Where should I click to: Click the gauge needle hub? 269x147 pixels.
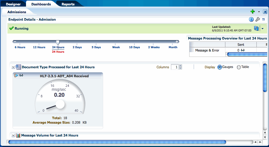point(60,104)
